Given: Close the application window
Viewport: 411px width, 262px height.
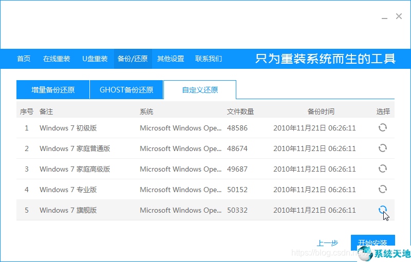Looking at the screenshot, I should coord(399,16).
